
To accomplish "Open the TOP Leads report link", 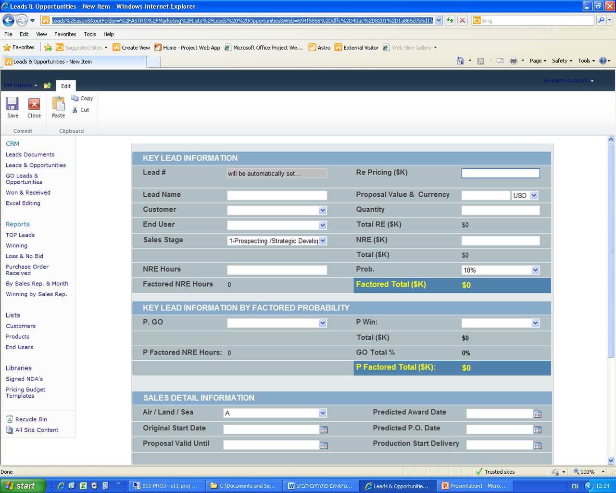I will pos(20,235).
